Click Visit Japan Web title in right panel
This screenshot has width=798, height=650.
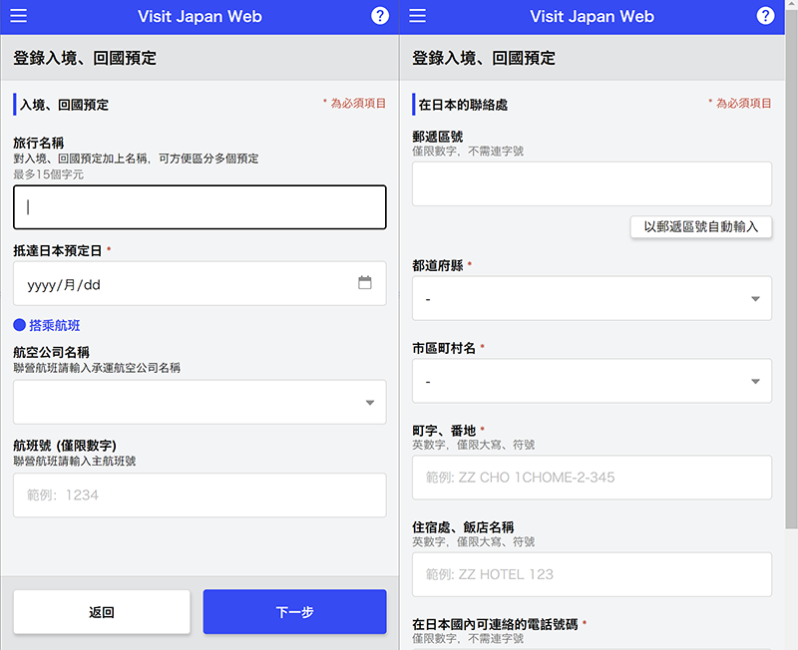pyautogui.click(x=592, y=16)
